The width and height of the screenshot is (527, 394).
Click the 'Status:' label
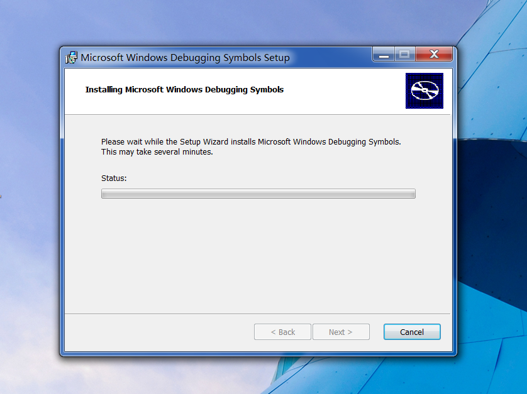click(114, 178)
